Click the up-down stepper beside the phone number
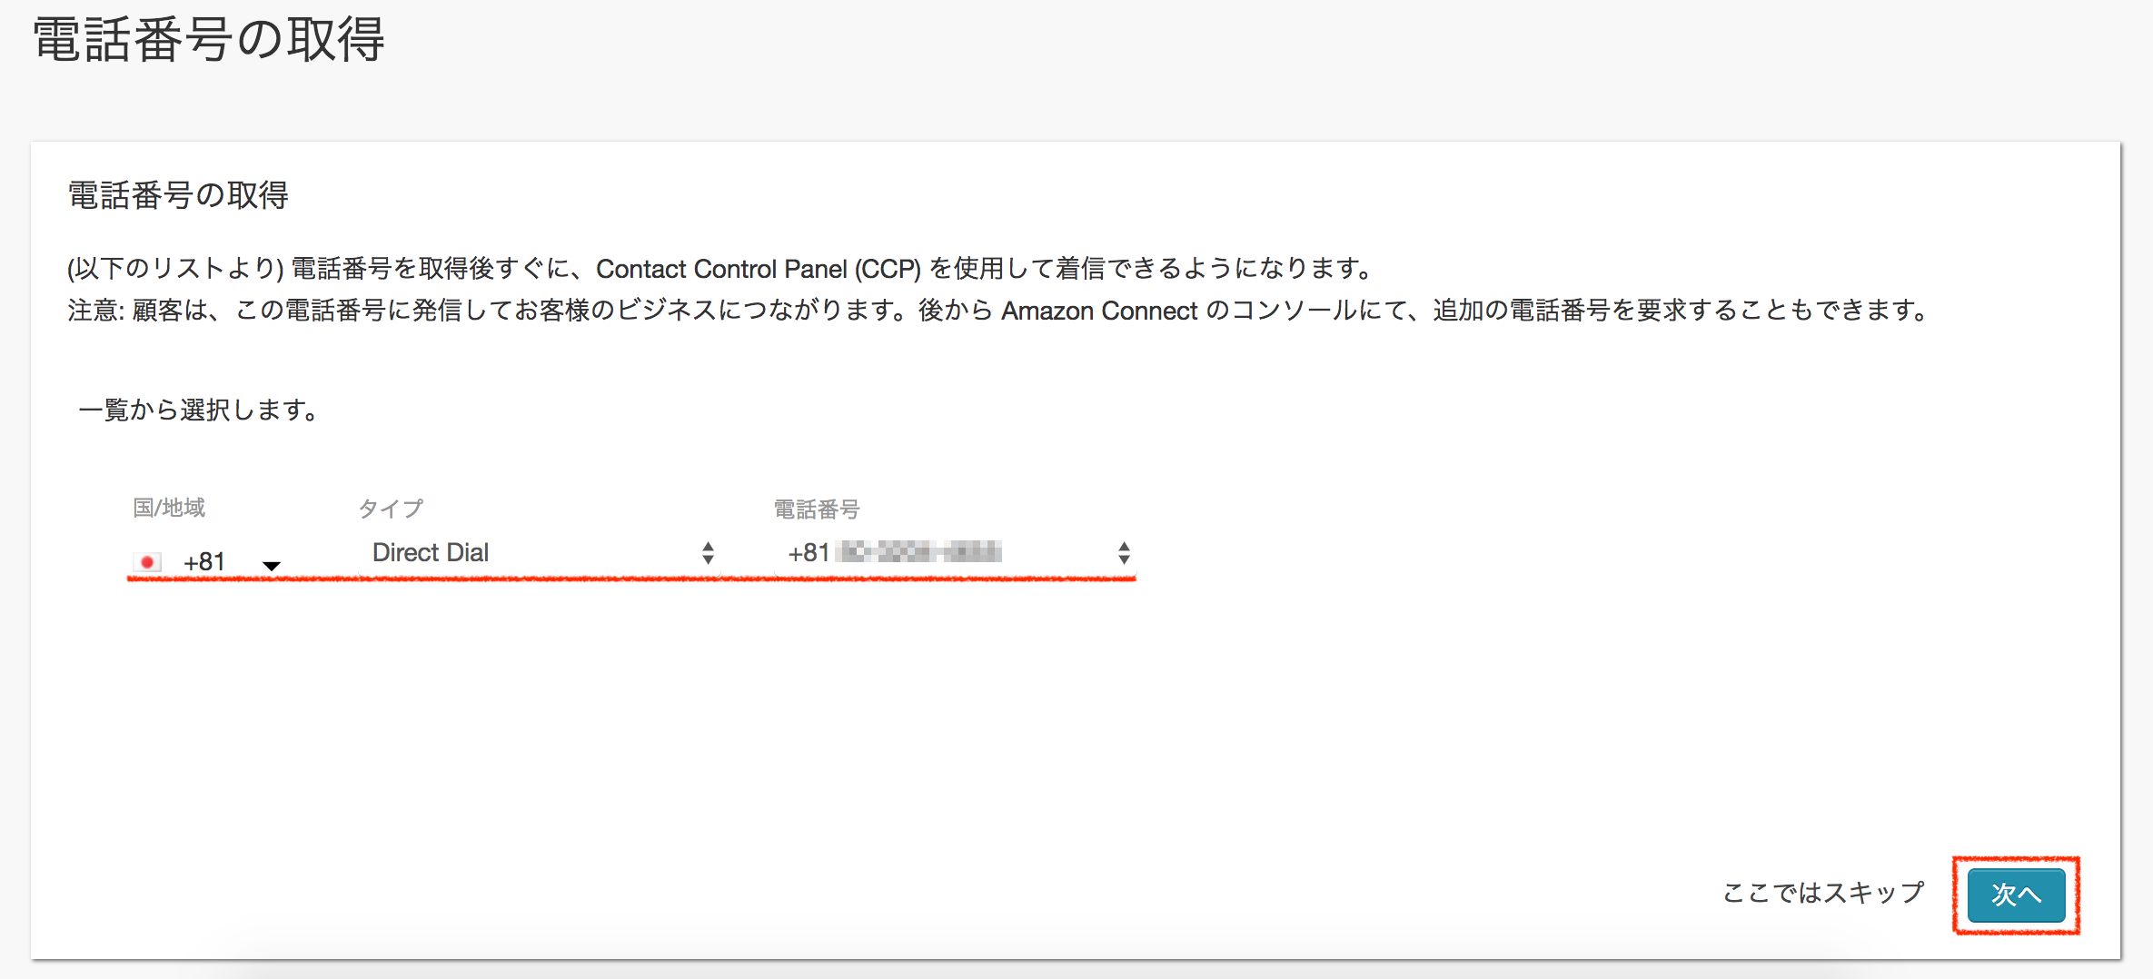 click(x=1124, y=551)
